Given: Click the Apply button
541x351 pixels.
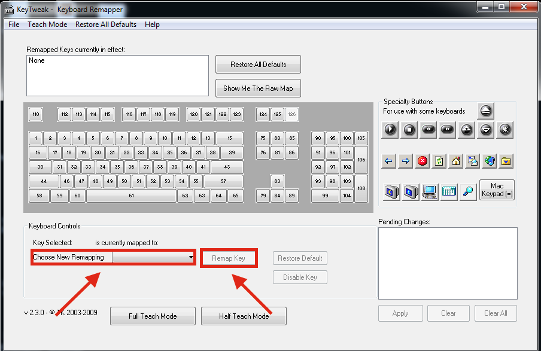Looking at the screenshot, I should point(400,313).
